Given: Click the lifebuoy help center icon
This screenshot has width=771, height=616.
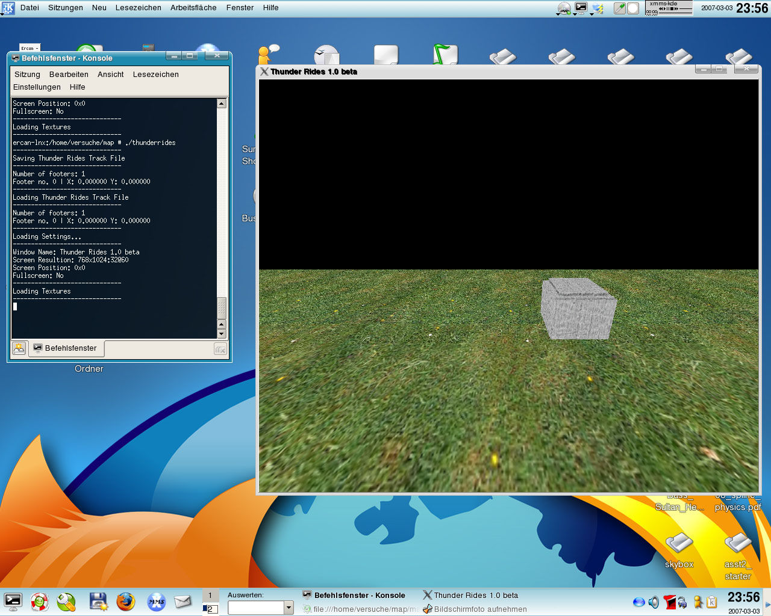Looking at the screenshot, I should [40, 601].
